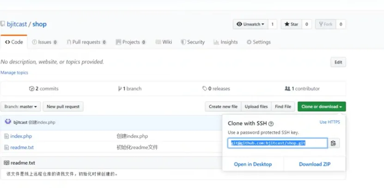
Task: Open the Settings tab
Action: coord(259,42)
